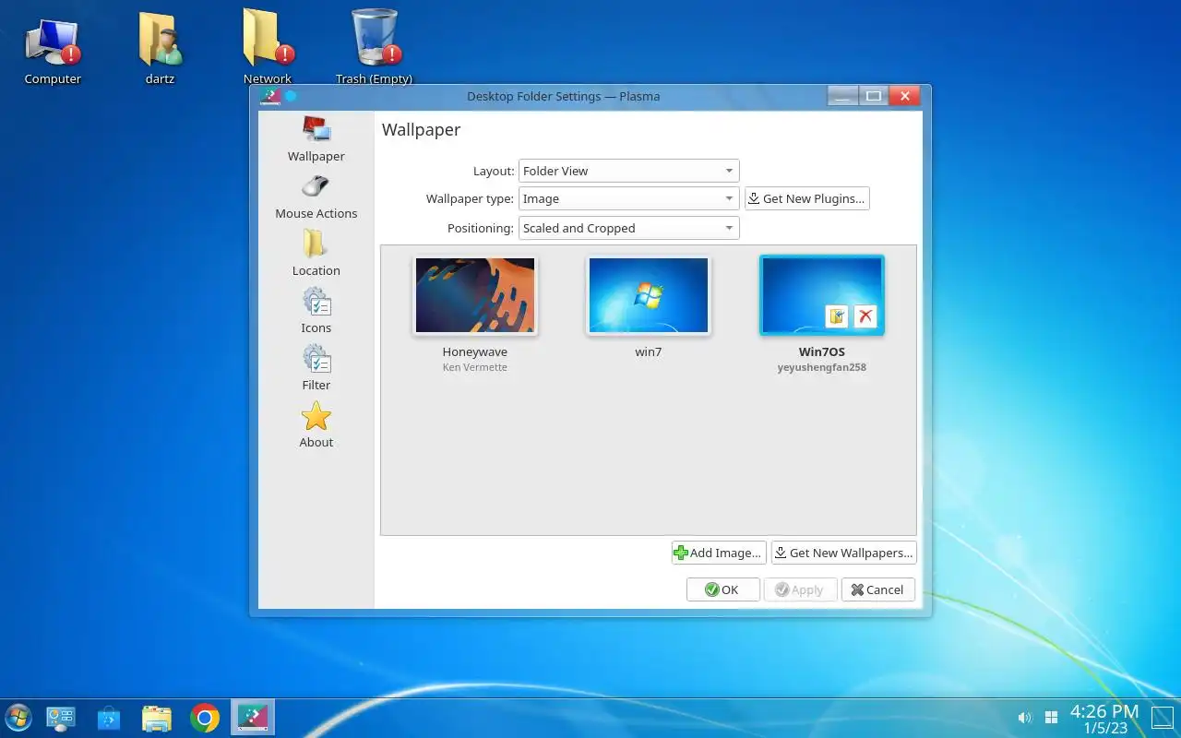Click the Network desktop icon
The height and width of the screenshot is (738, 1181).
(268, 48)
